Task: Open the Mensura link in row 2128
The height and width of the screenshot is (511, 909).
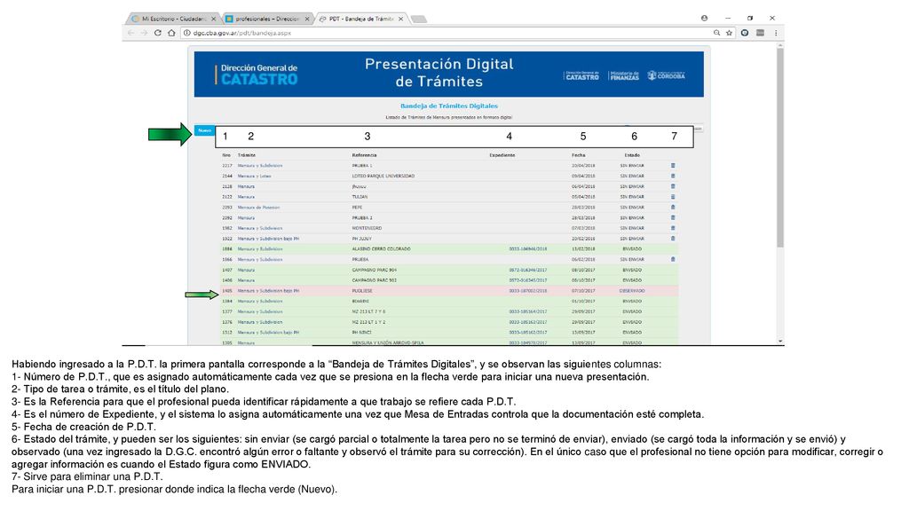Action: pos(246,186)
